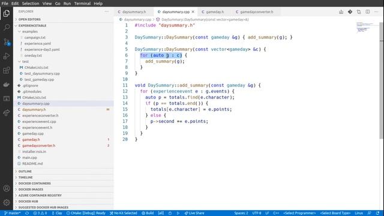
Task: Click the Build button in status bar
Action: [148, 213]
